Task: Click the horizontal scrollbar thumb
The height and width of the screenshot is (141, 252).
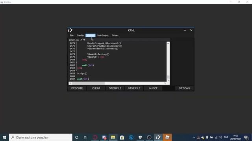Action: 88,83
